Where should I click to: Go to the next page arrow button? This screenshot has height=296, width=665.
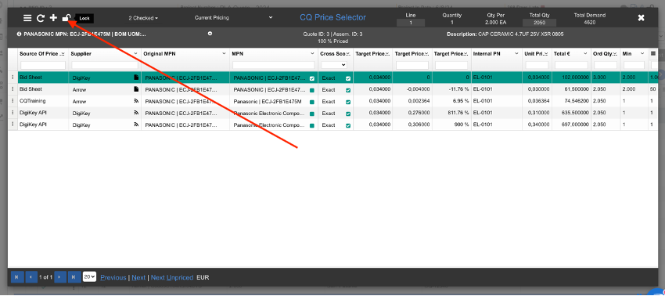click(59, 277)
